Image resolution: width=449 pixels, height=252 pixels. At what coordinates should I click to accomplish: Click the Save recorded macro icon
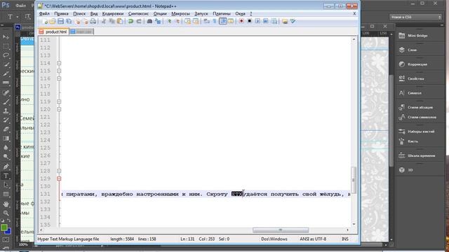point(274,21)
